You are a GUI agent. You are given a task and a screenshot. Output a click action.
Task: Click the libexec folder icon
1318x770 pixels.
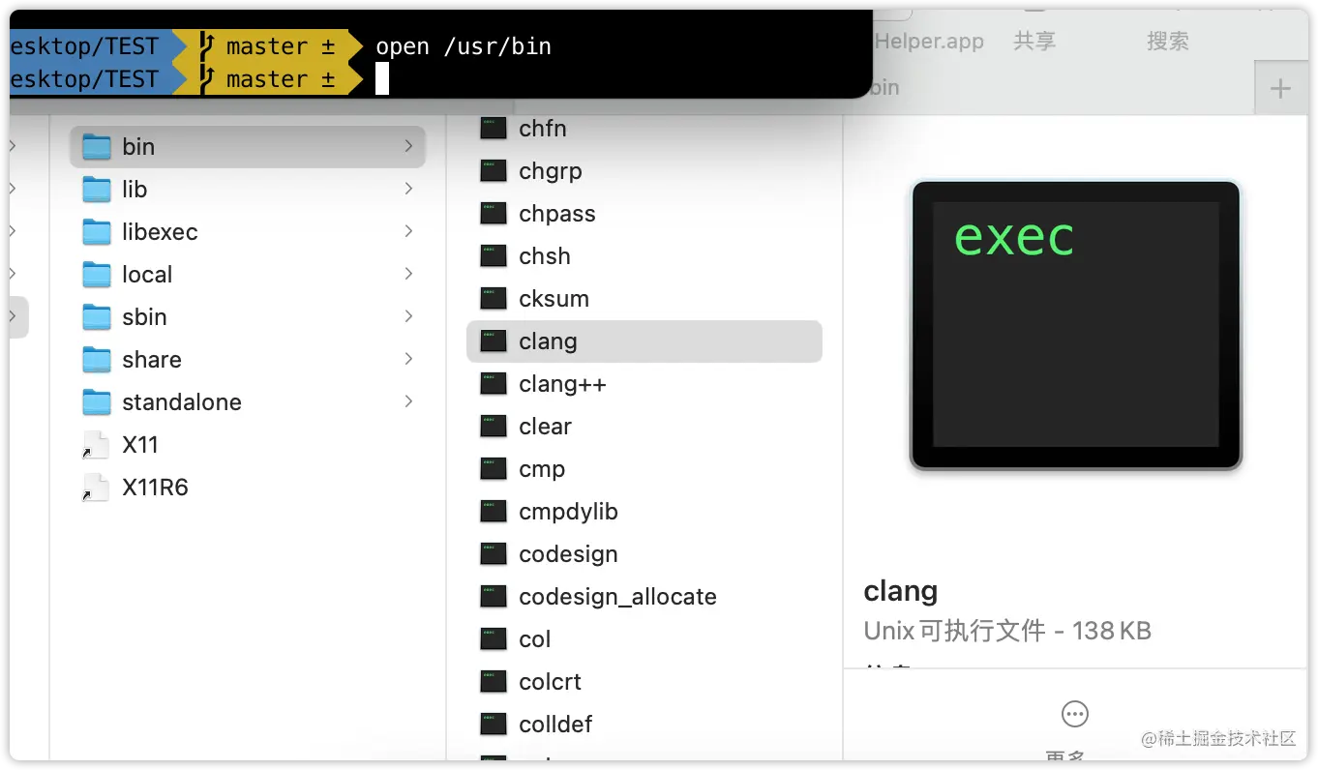coord(97,232)
